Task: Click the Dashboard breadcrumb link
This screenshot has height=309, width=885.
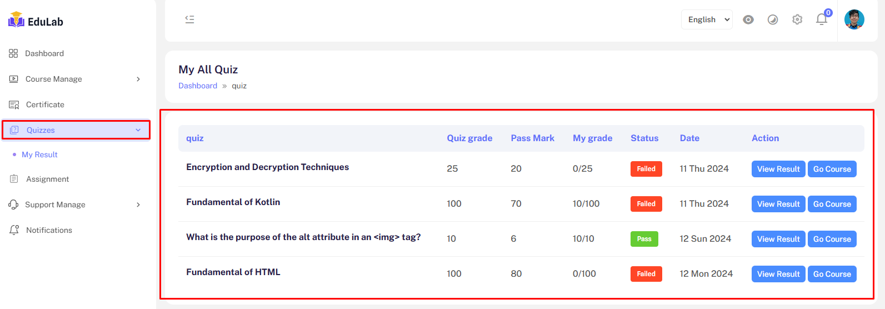Action: (198, 86)
